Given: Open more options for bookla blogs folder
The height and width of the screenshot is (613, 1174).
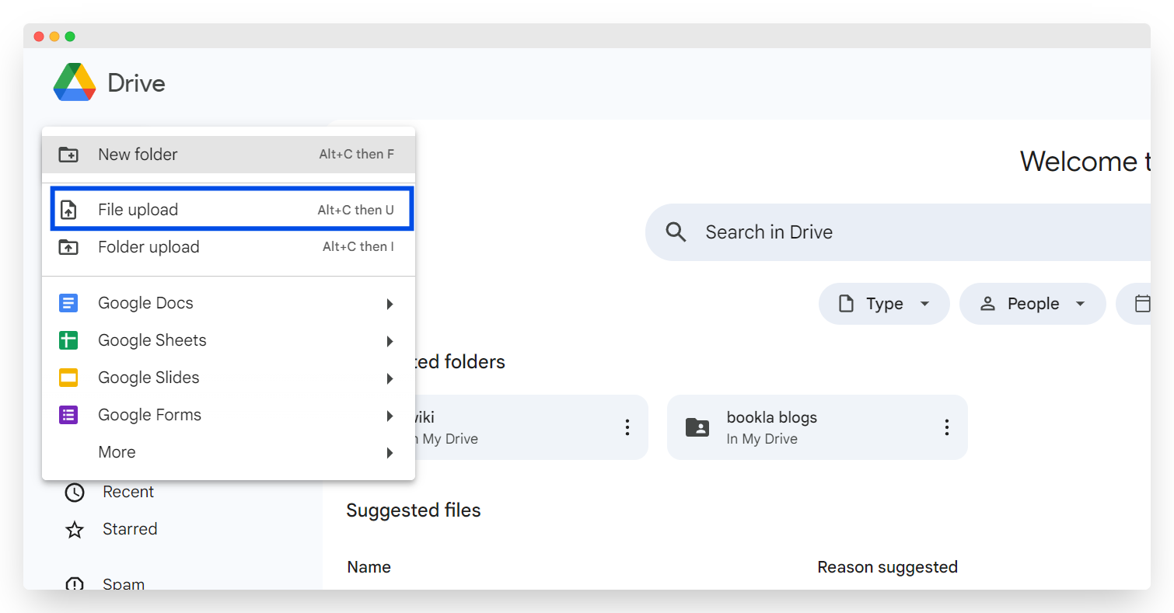Looking at the screenshot, I should (x=946, y=427).
